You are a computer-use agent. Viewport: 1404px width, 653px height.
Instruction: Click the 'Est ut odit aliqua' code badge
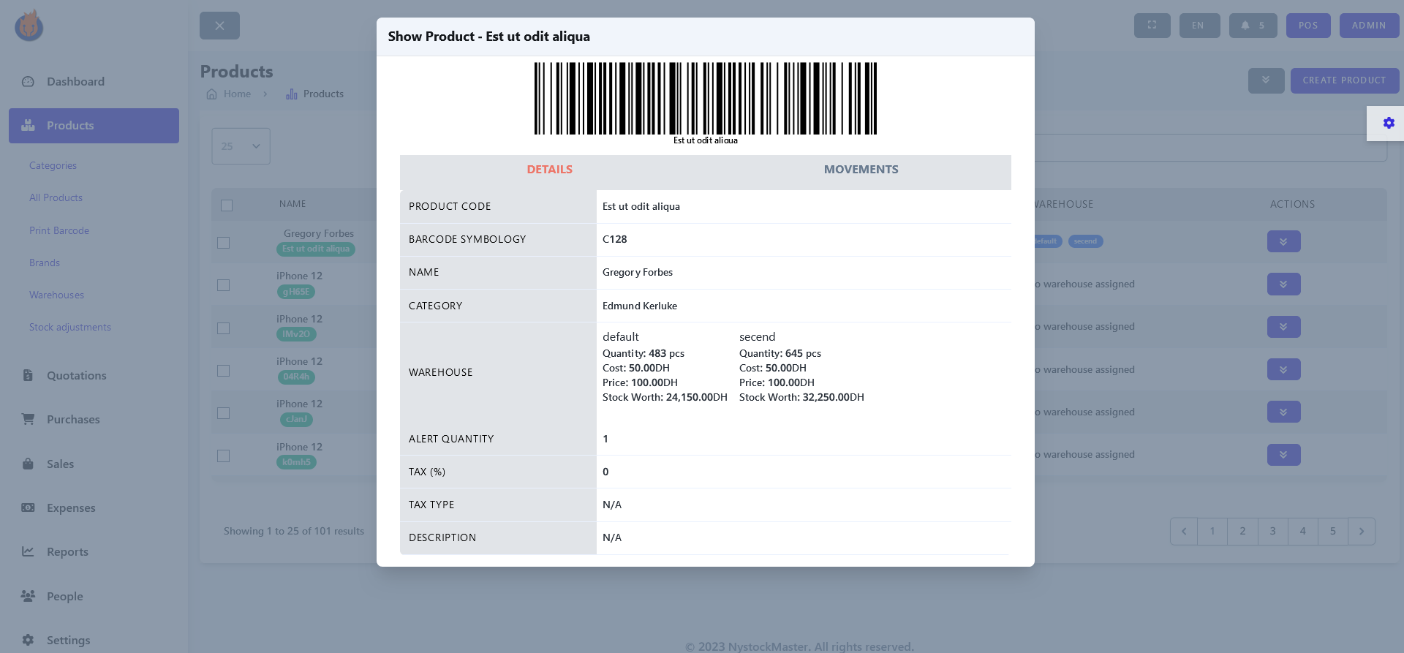316,249
